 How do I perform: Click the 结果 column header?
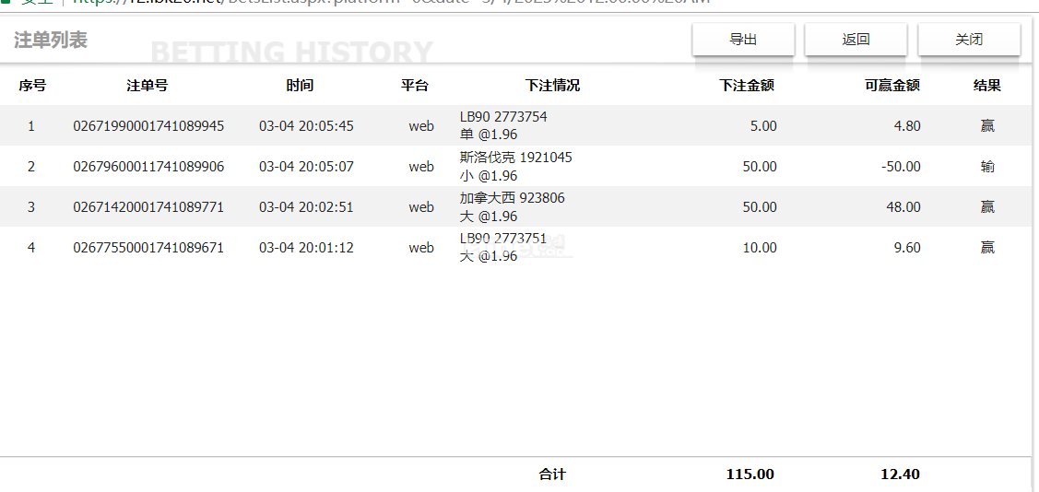(987, 86)
